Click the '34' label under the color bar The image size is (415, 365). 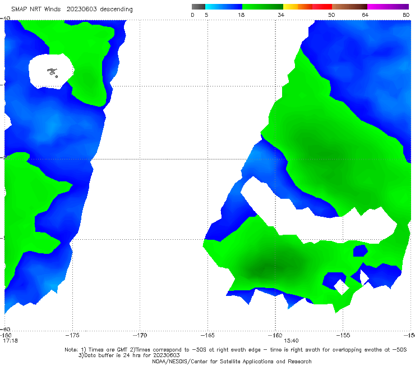[281, 15]
